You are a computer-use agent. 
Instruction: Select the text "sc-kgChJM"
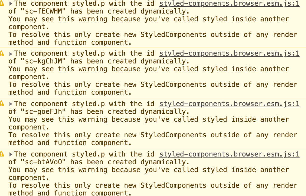point(43,61)
